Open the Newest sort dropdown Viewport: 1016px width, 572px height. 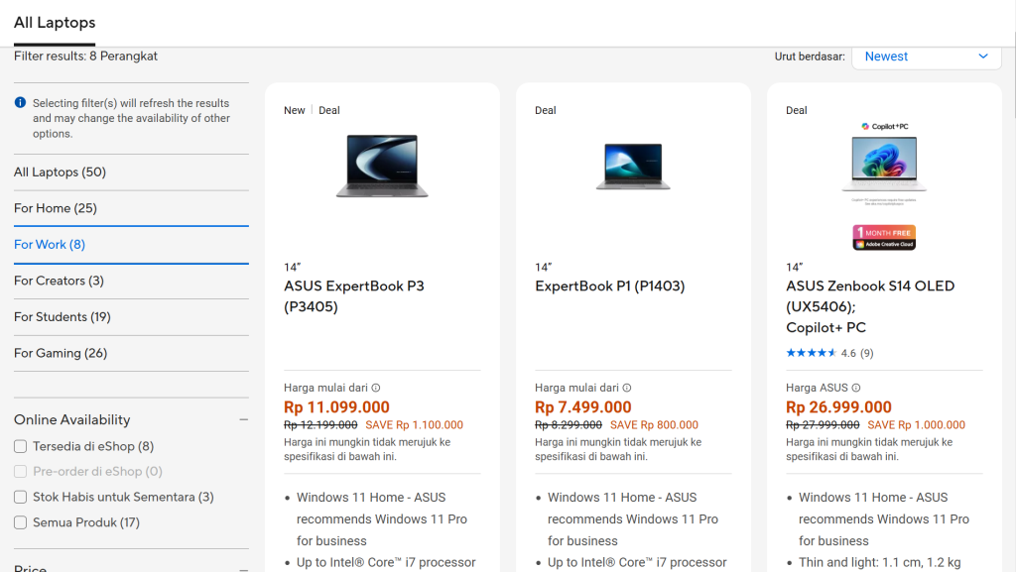[927, 57]
